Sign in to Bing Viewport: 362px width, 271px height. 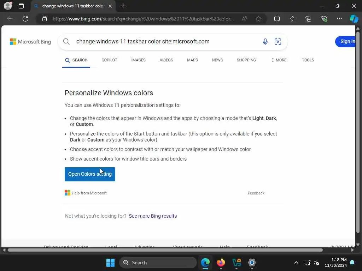(345, 42)
